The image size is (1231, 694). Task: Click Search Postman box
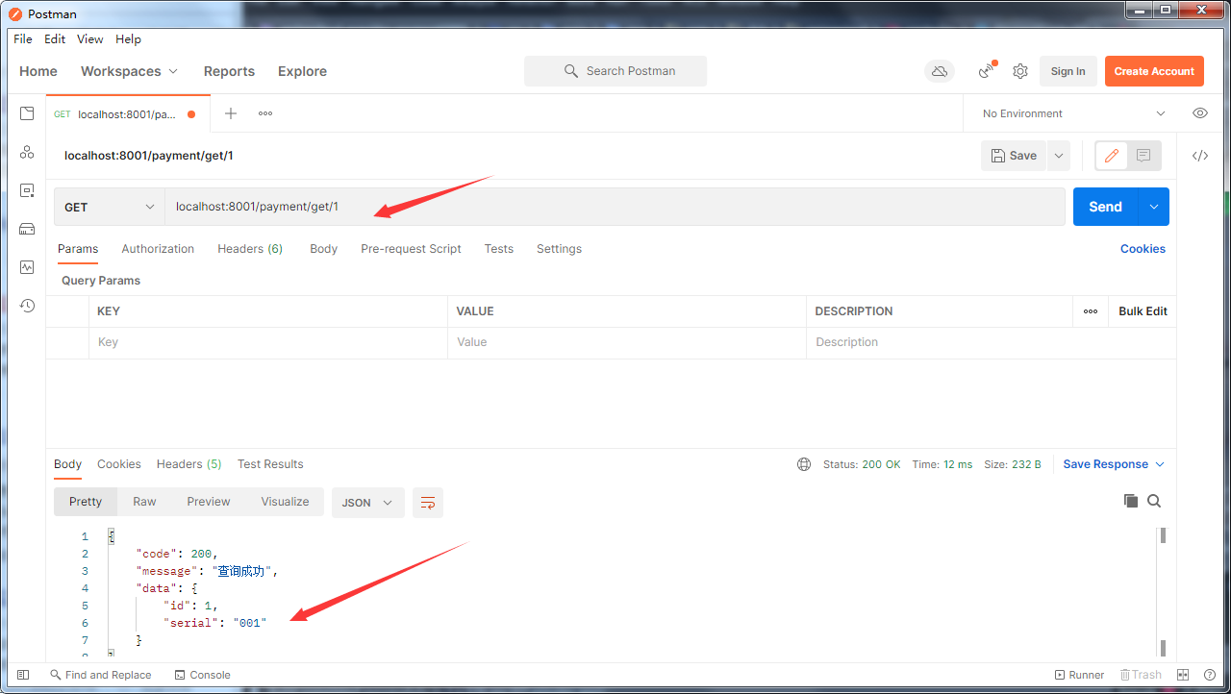pyautogui.click(x=615, y=71)
